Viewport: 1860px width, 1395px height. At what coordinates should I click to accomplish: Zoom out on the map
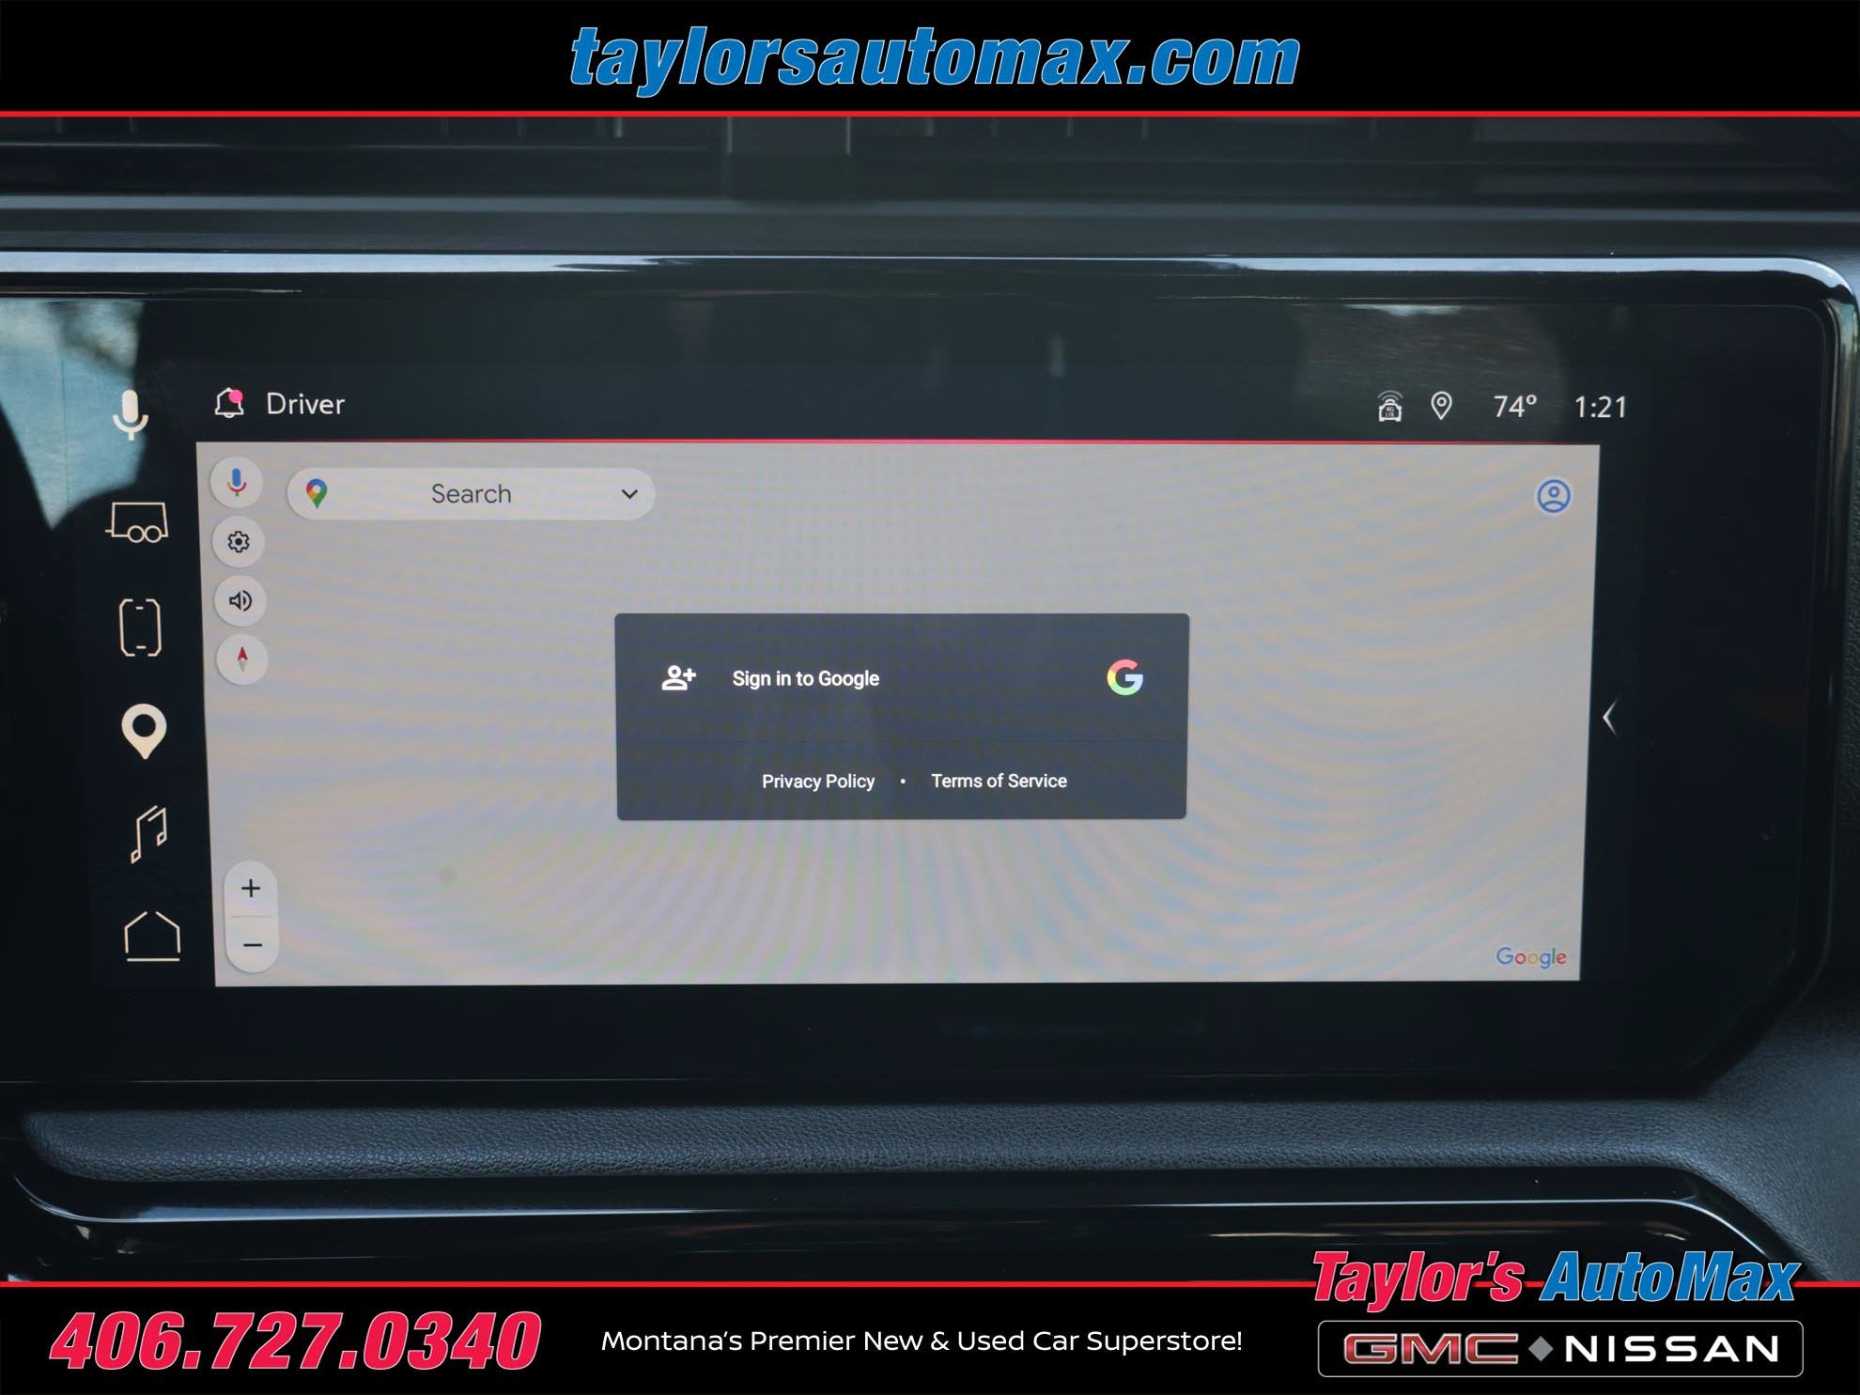point(253,944)
